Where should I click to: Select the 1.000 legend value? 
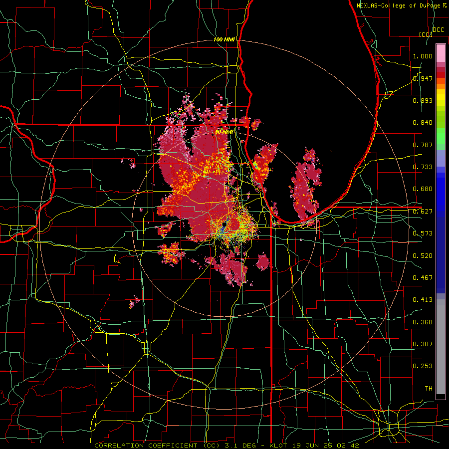(x=423, y=56)
